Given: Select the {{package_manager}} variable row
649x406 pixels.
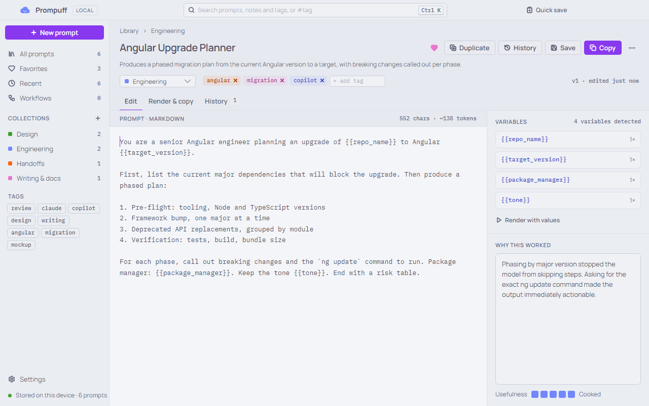Looking at the screenshot, I should pyautogui.click(x=568, y=180).
